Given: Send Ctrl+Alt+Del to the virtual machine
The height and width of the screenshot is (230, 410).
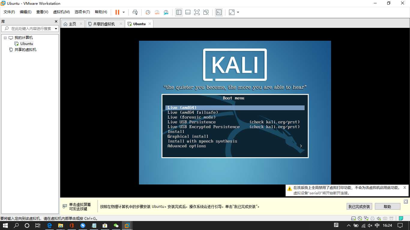Looking at the screenshot, I should [135, 12].
